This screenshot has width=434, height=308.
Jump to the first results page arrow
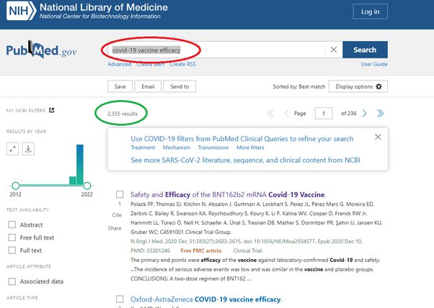click(270, 113)
